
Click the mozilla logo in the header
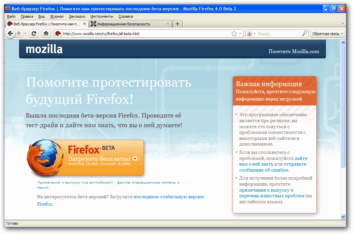click(44, 49)
